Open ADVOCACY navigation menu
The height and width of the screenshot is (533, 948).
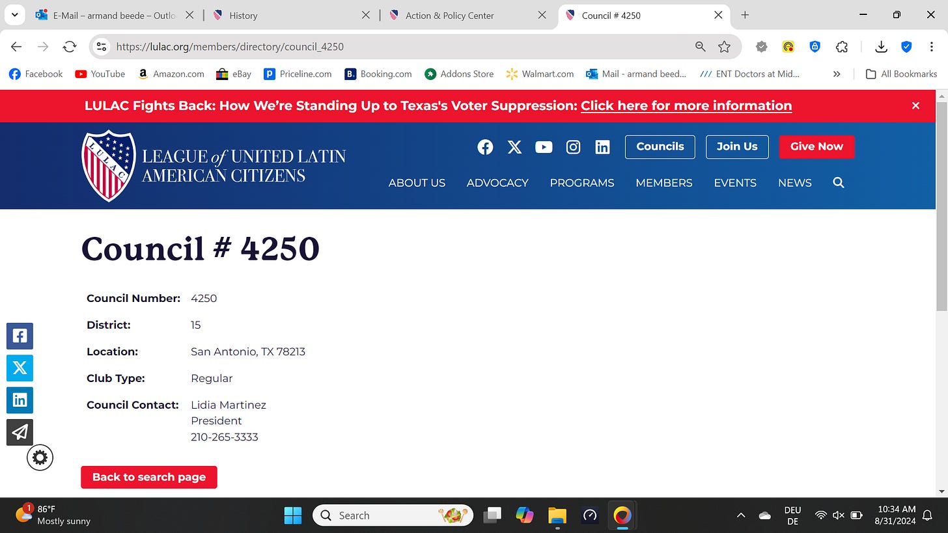[497, 183]
